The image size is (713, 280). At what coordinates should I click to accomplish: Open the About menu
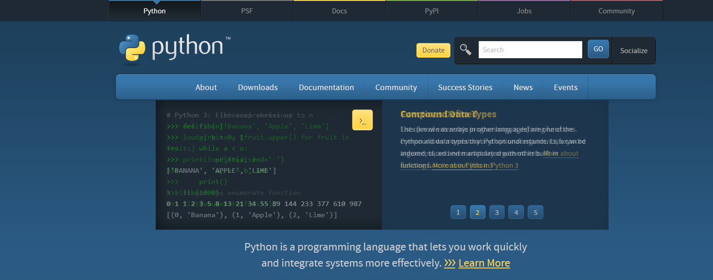pyautogui.click(x=206, y=87)
